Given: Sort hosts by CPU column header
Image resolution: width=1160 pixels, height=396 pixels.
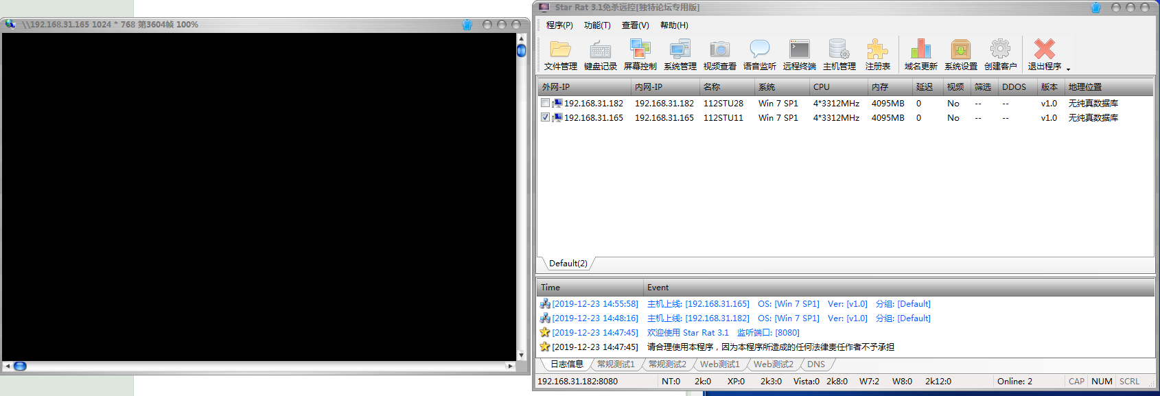Looking at the screenshot, I should [x=839, y=87].
